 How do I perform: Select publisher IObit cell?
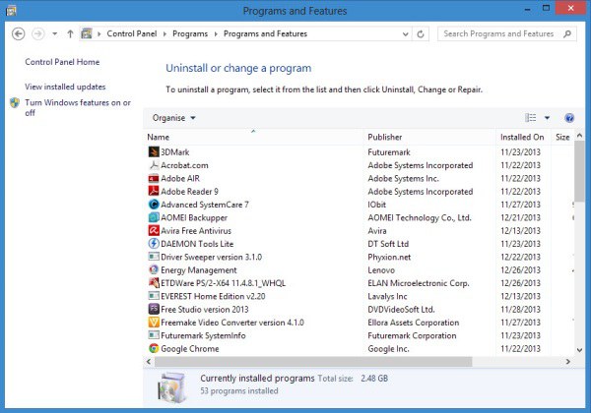(x=377, y=205)
